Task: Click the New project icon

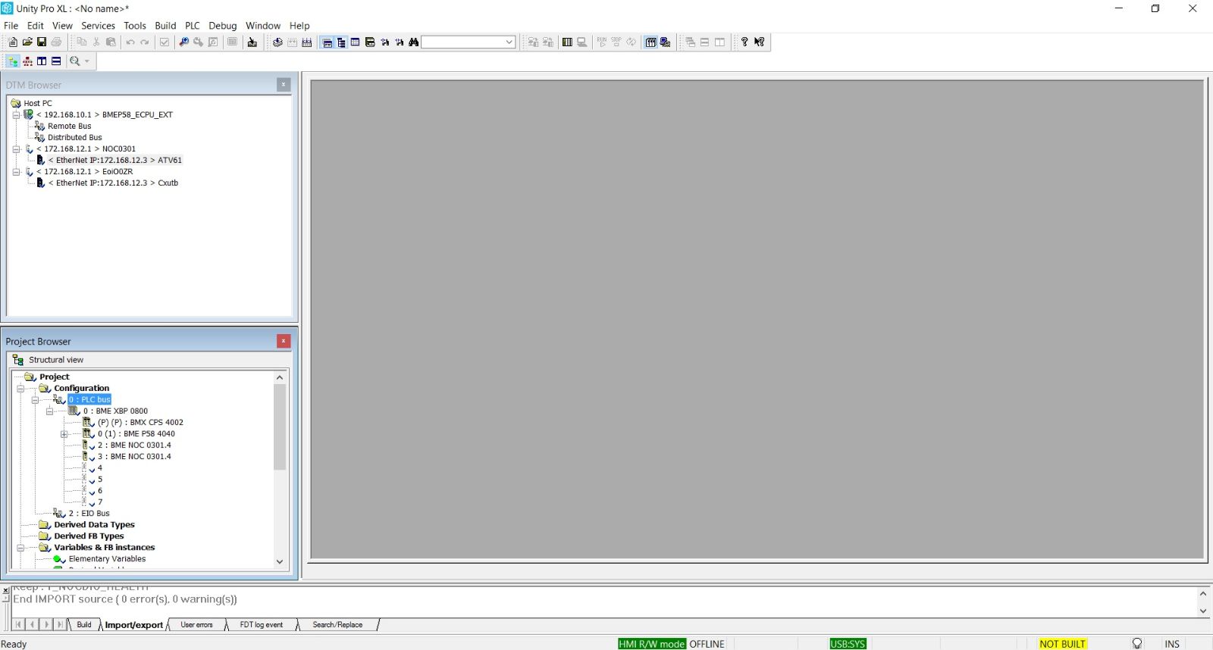Action: (13, 42)
